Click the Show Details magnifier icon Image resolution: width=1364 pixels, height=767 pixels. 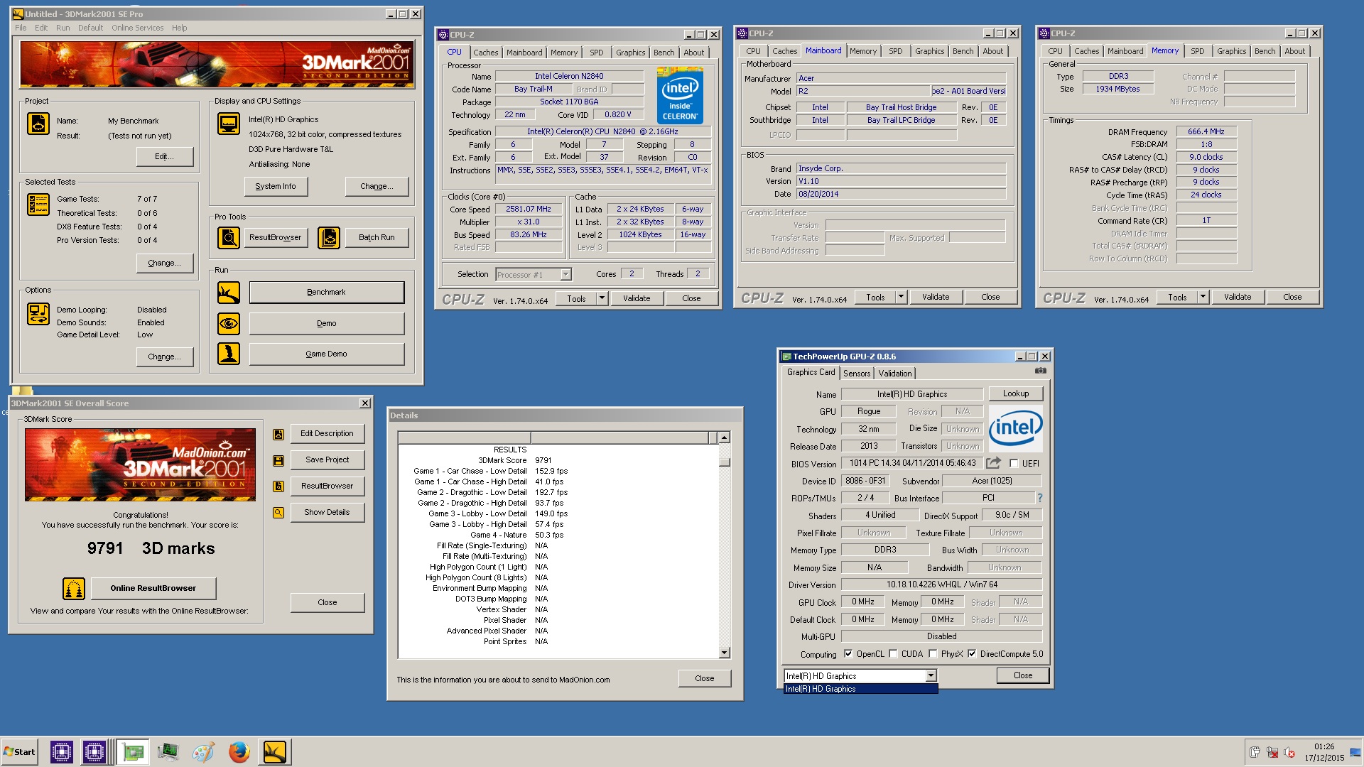click(278, 513)
